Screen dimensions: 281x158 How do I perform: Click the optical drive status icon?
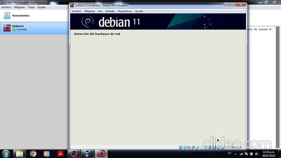click(x=185, y=147)
